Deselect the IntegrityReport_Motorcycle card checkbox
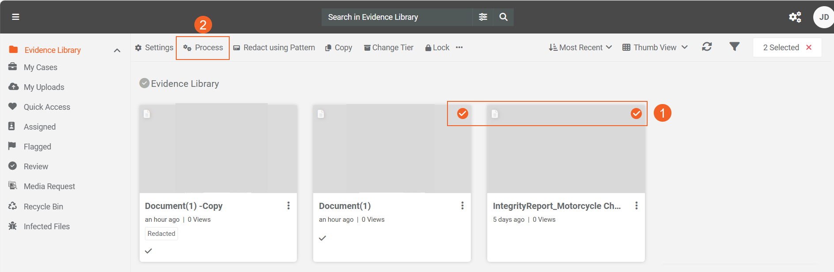Screen dimensions: 834x272 (636, 114)
